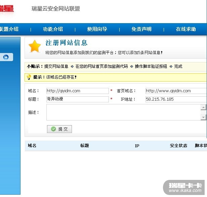Image resolution: width=207 pixels, height=197 pixels.
Task: Click 操作脚本验证按钮 step text
Action: (151, 66)
